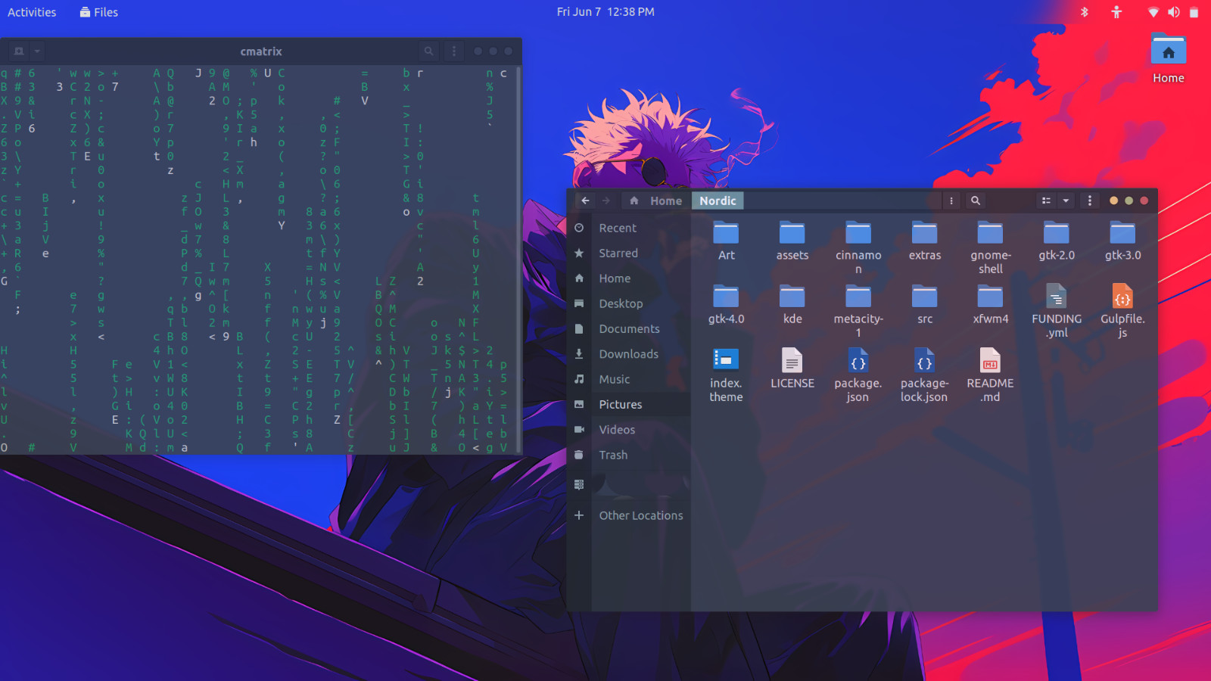Open the Art folder

726,241
